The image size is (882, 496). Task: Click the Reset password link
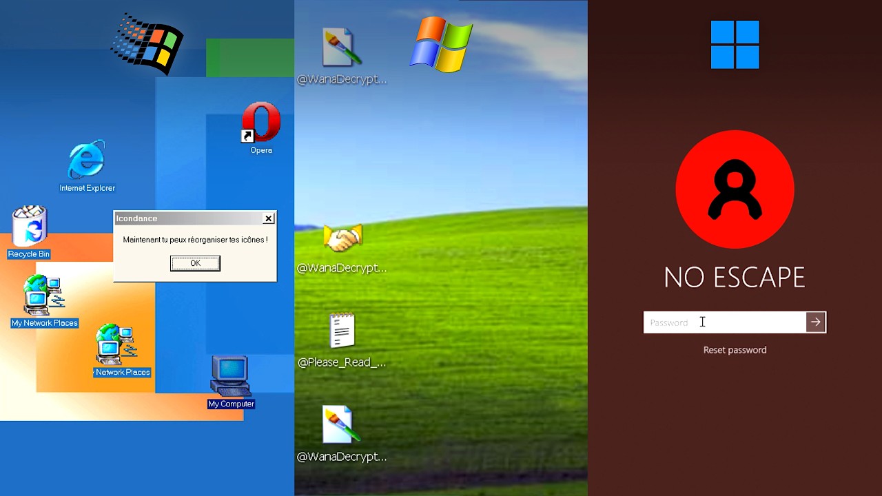click(735, 350)
